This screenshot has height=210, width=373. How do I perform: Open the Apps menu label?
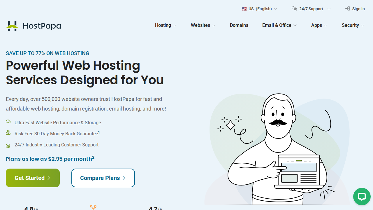pos(316,25)
